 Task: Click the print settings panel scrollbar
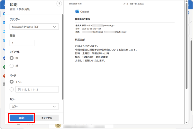click(x=62, y=57)
